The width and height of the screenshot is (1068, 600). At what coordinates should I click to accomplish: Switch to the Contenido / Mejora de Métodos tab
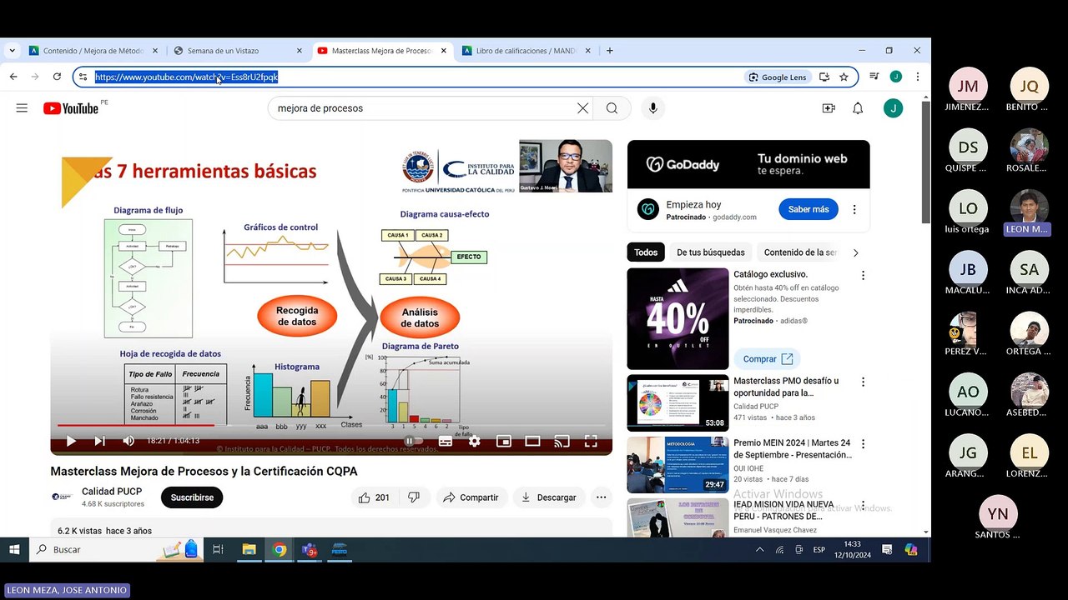[x=93, y=51]
